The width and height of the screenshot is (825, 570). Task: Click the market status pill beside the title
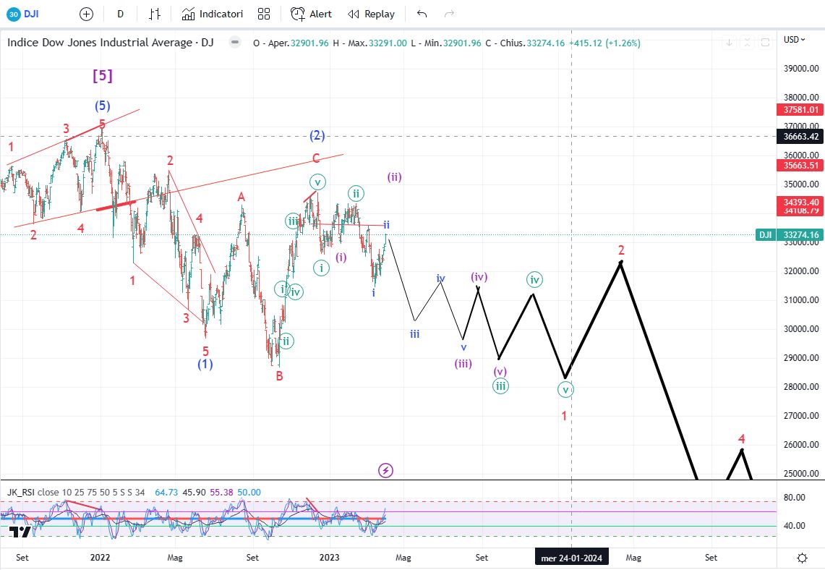tap(235, 43)
